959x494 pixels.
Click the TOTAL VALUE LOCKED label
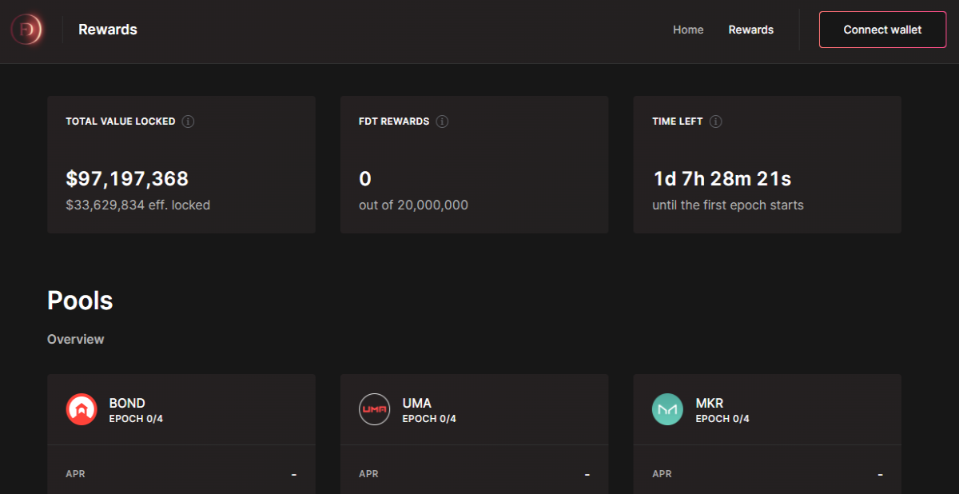[x=121, y=122]
